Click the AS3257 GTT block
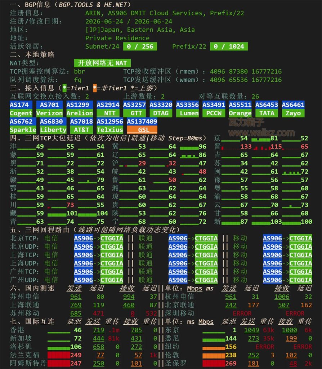This screenshot has height=369, width=322. [134, 109]
